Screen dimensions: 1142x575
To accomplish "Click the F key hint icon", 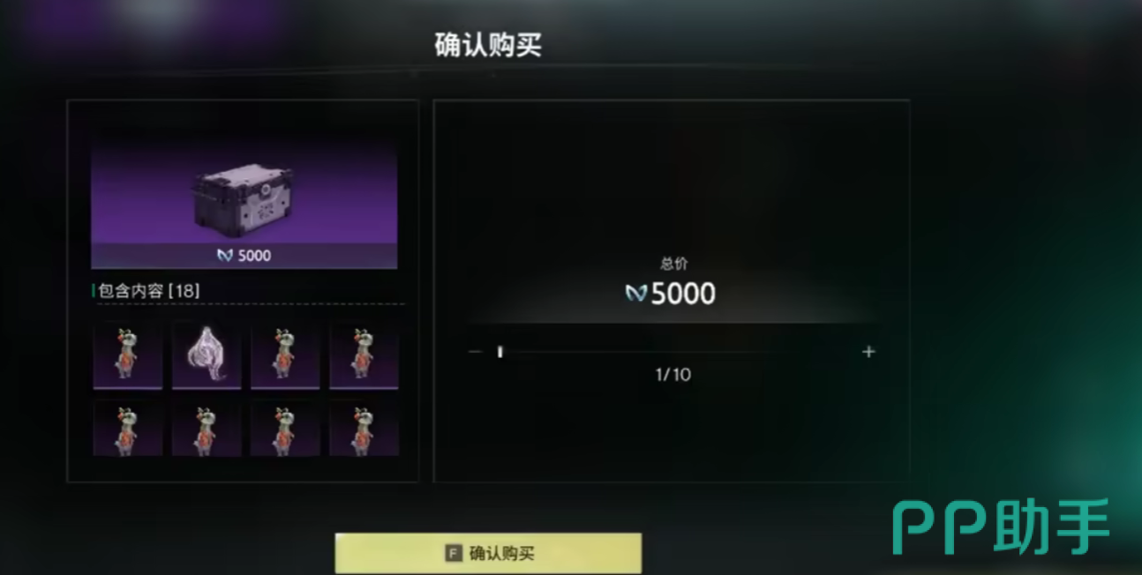I will 453,554.
